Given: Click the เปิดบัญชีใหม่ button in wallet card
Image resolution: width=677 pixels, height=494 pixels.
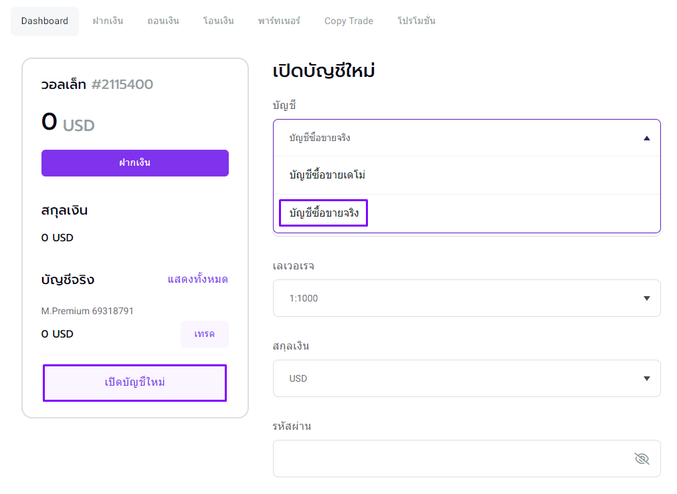Looking at the screenshot, I should pos(134,382).
